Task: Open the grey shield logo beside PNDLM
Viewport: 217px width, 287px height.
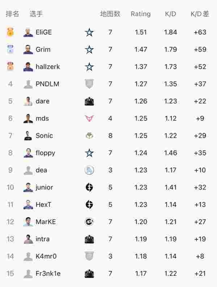Action: (x=89, y=84)
